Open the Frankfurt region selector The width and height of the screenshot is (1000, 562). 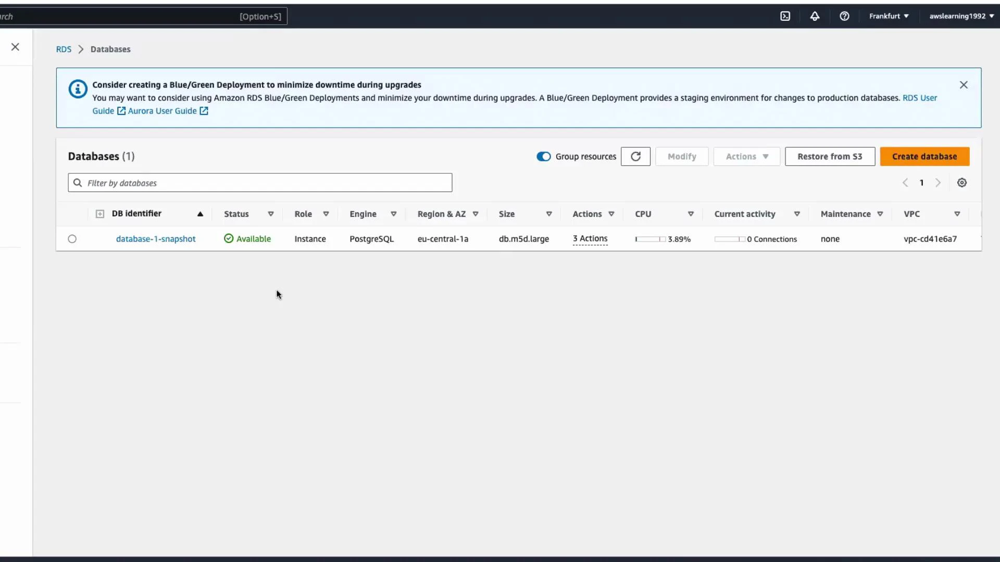pyautogui.click(x=888, y=16)
